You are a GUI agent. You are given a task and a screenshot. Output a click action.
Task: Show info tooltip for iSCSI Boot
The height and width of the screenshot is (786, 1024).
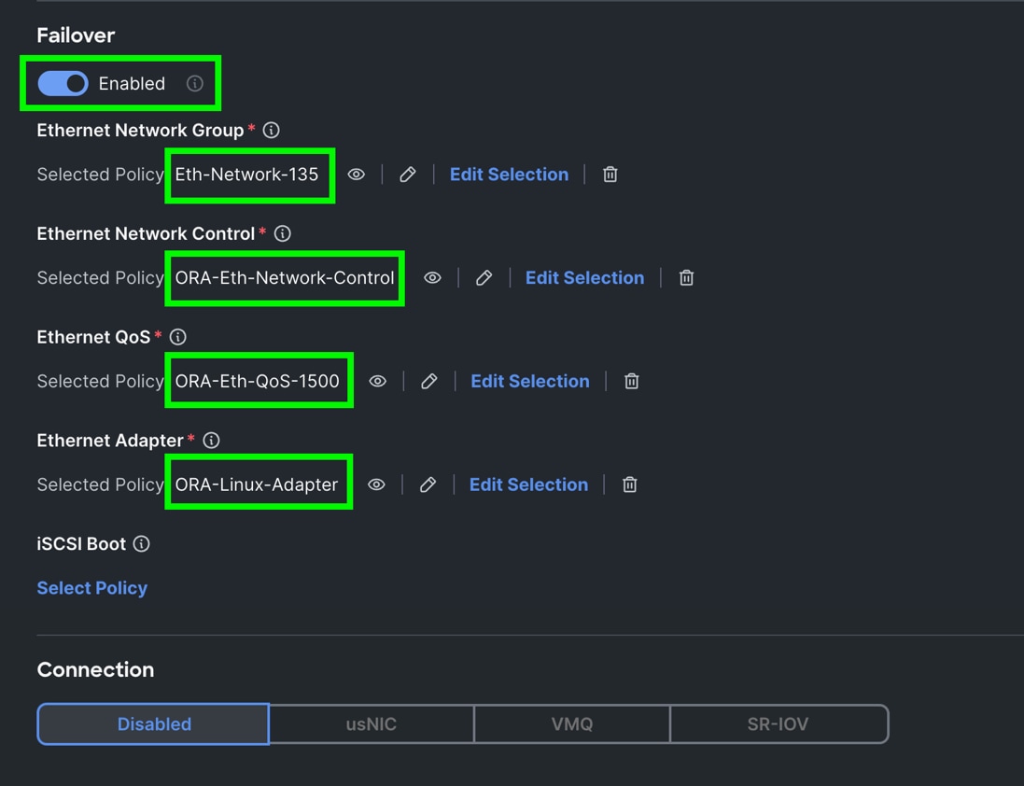pos(142,544)
